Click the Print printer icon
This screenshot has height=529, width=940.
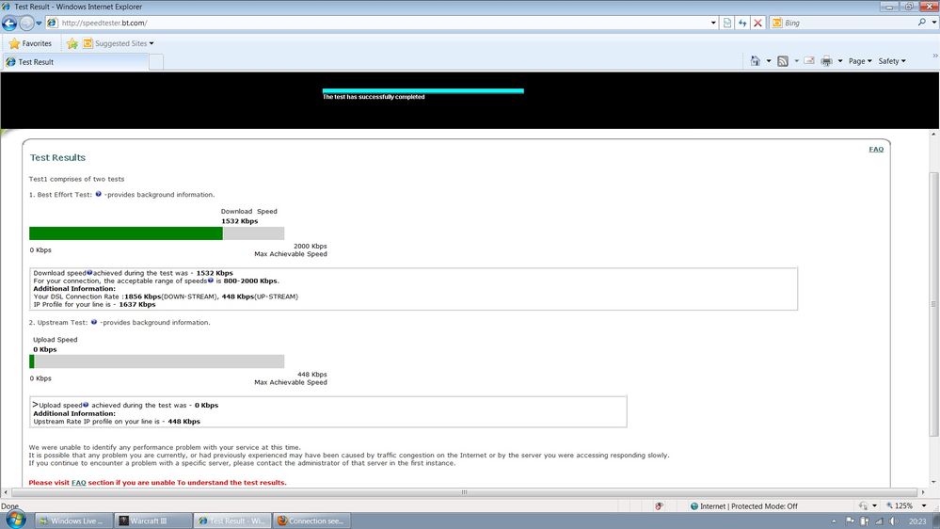pyautogui.click(x=827, y=61)
